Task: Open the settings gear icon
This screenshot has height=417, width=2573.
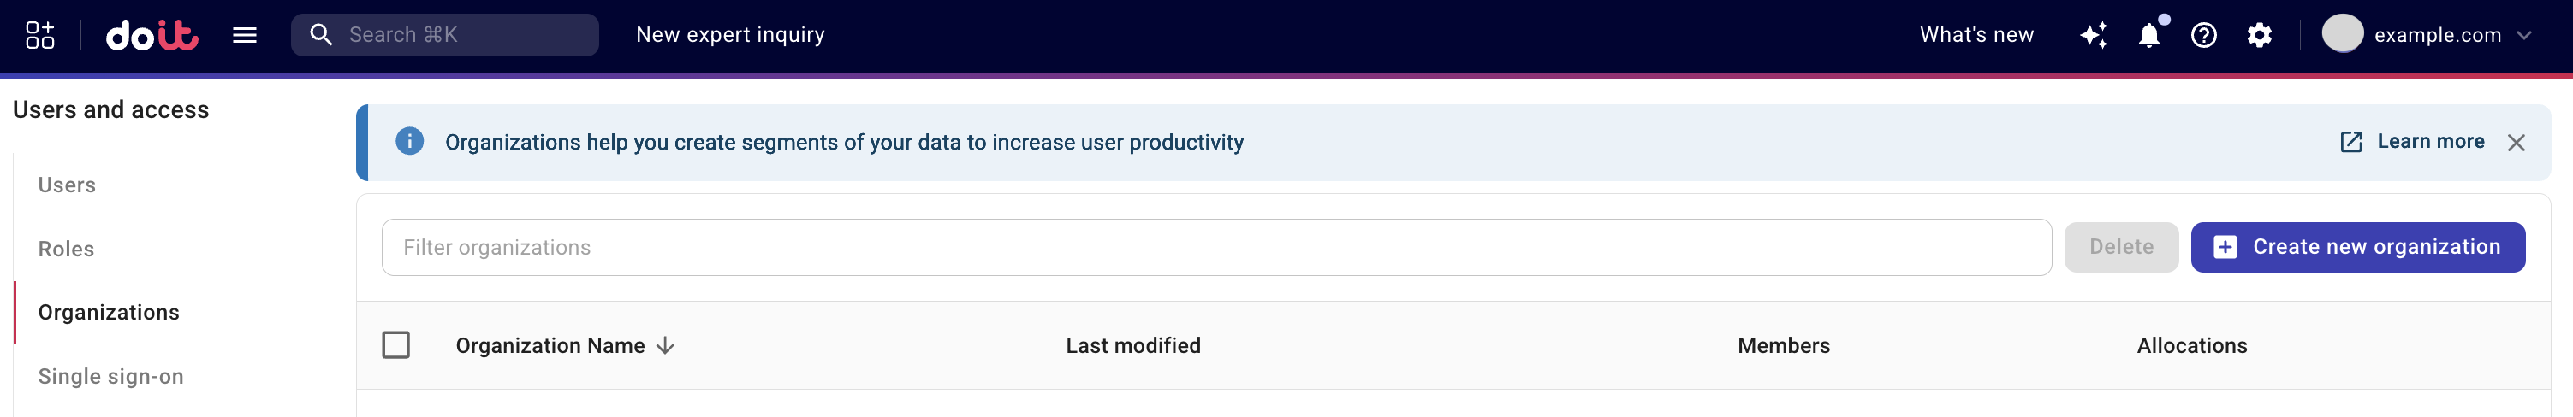Action: point(2260,35)
